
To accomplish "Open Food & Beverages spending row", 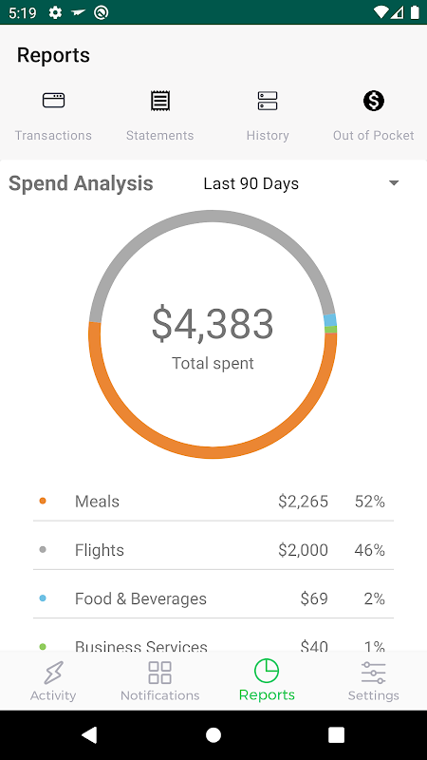I will [x=213, y=599].
